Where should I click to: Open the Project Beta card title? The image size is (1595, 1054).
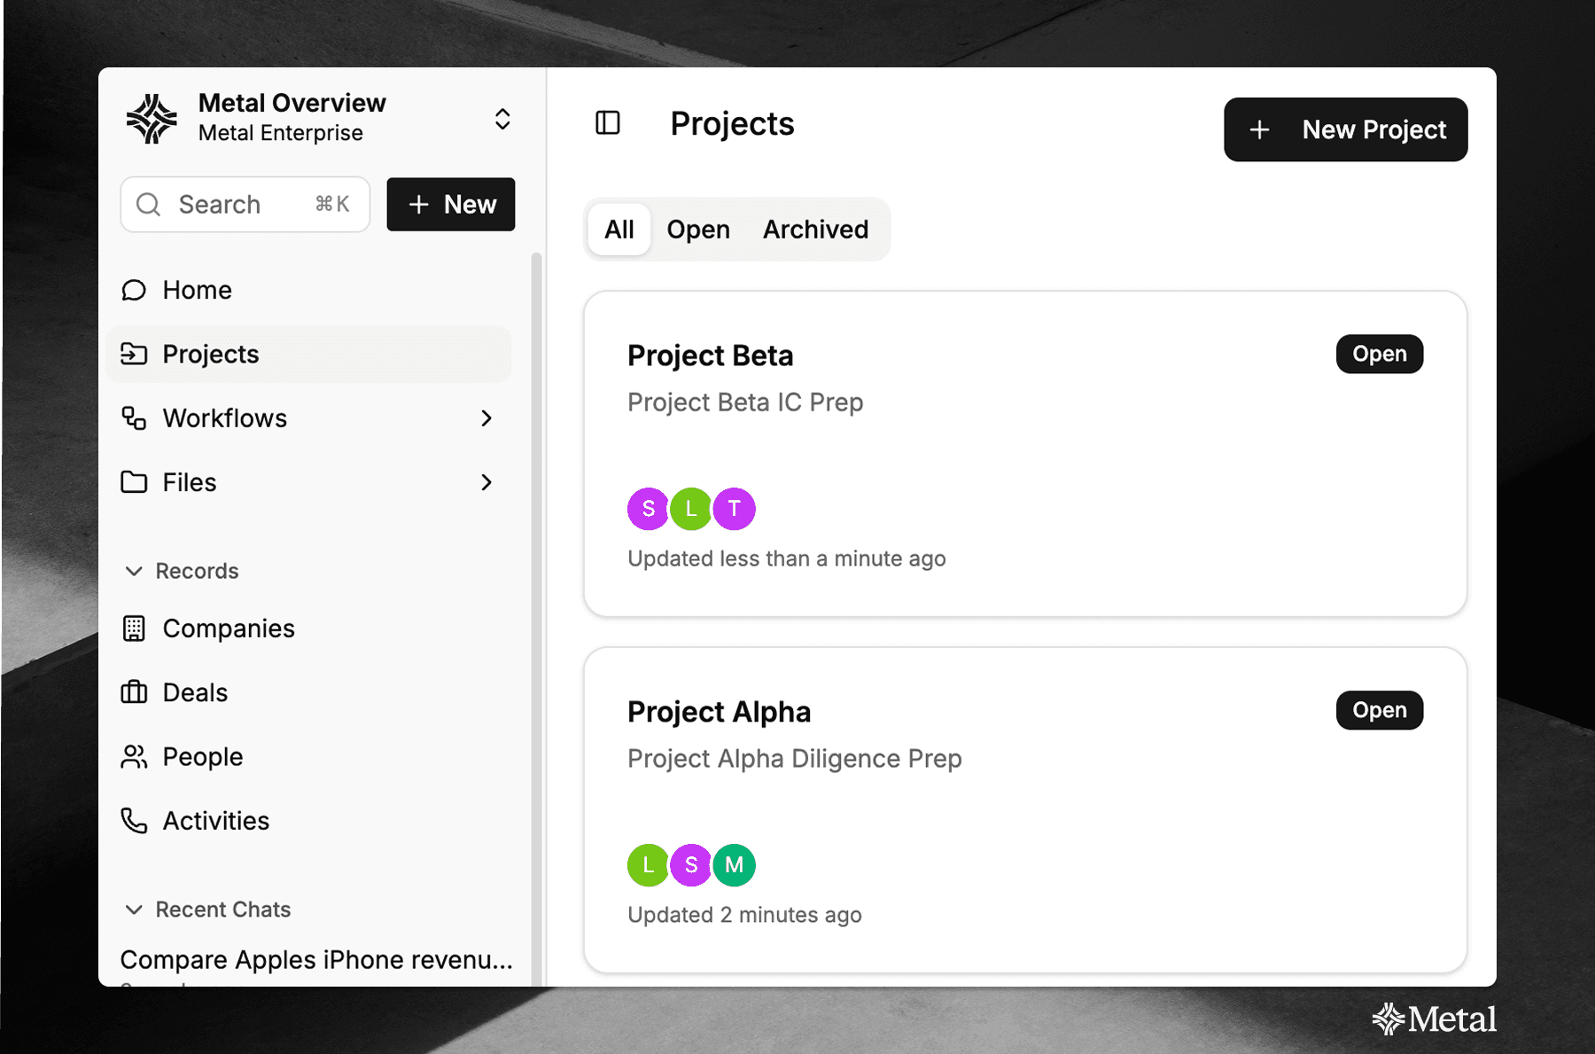(x=710, y=355)
